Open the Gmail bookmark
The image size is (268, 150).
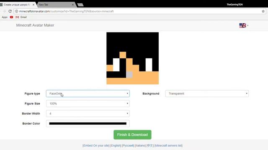21,17
